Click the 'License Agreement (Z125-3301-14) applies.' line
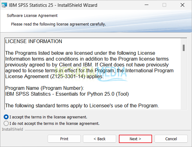This screenshot has height=147, width=192. 54,76
